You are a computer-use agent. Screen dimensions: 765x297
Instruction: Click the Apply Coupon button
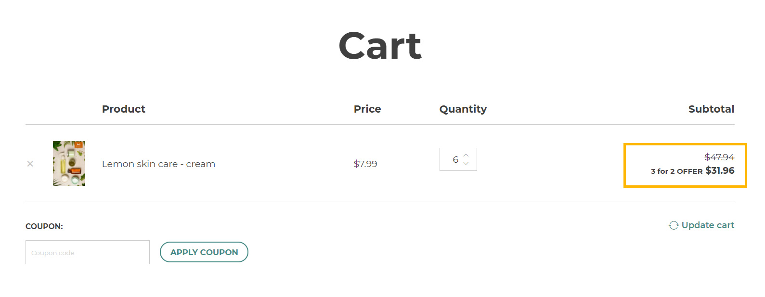click(x=204, y=252)
